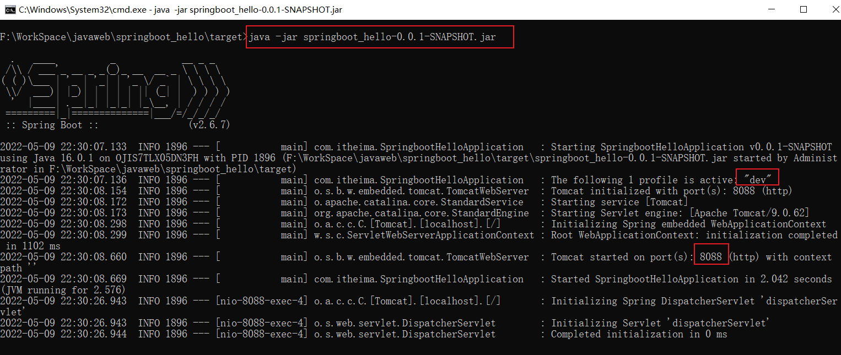
Task: Click the port number 8088 in 'Tomcat started on port(s)'
Action: coord(711,257)
